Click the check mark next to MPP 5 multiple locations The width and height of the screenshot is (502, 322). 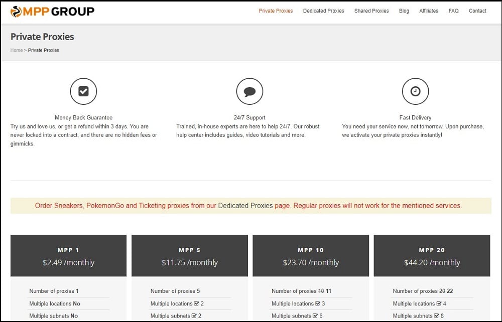pos(197,303)
